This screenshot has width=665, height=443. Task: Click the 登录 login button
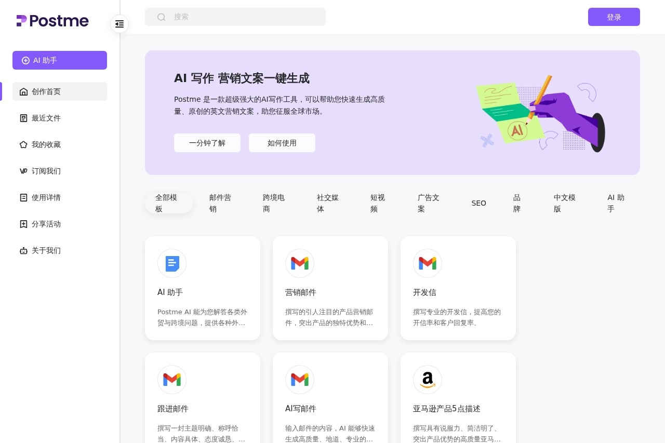click(x=614, y=17)
